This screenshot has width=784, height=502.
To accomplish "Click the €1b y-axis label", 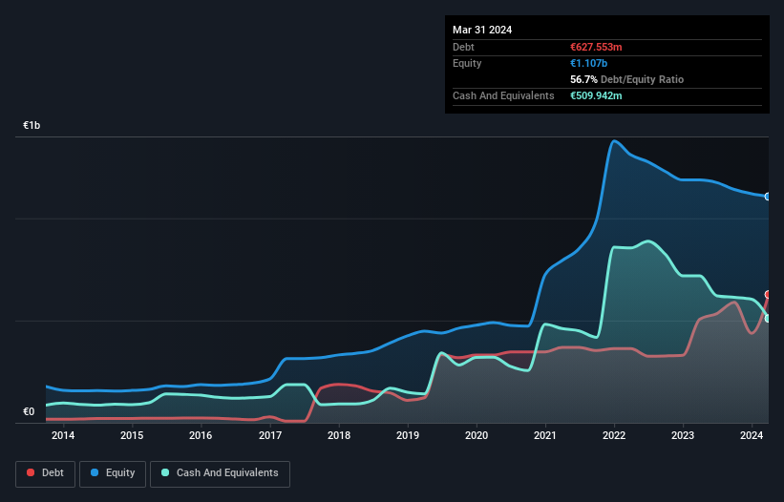I will pyautogui.click(x=32, y=125).
